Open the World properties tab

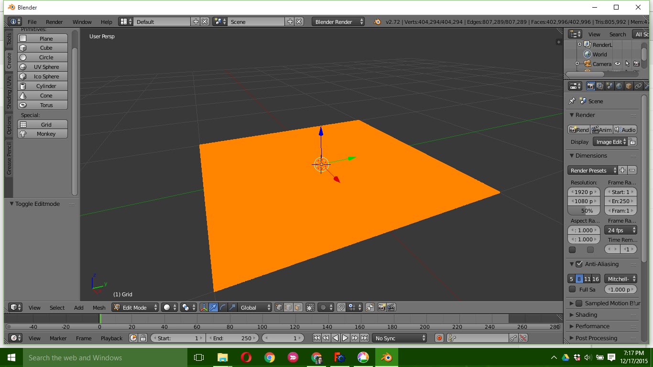coord(619,86)
